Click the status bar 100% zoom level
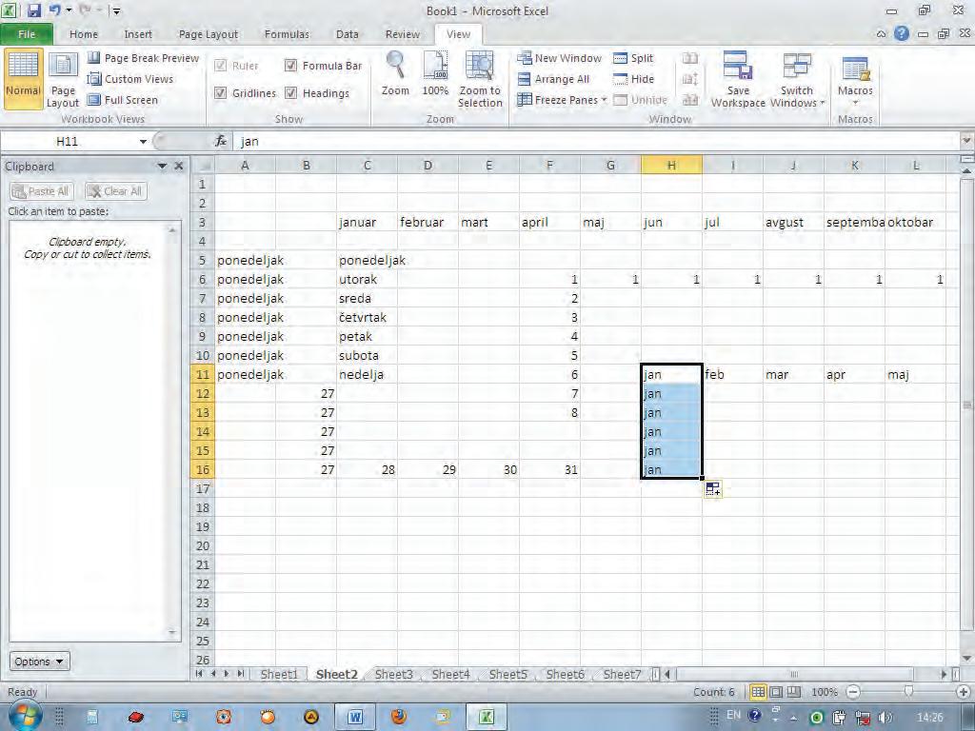 click(825, 692)
